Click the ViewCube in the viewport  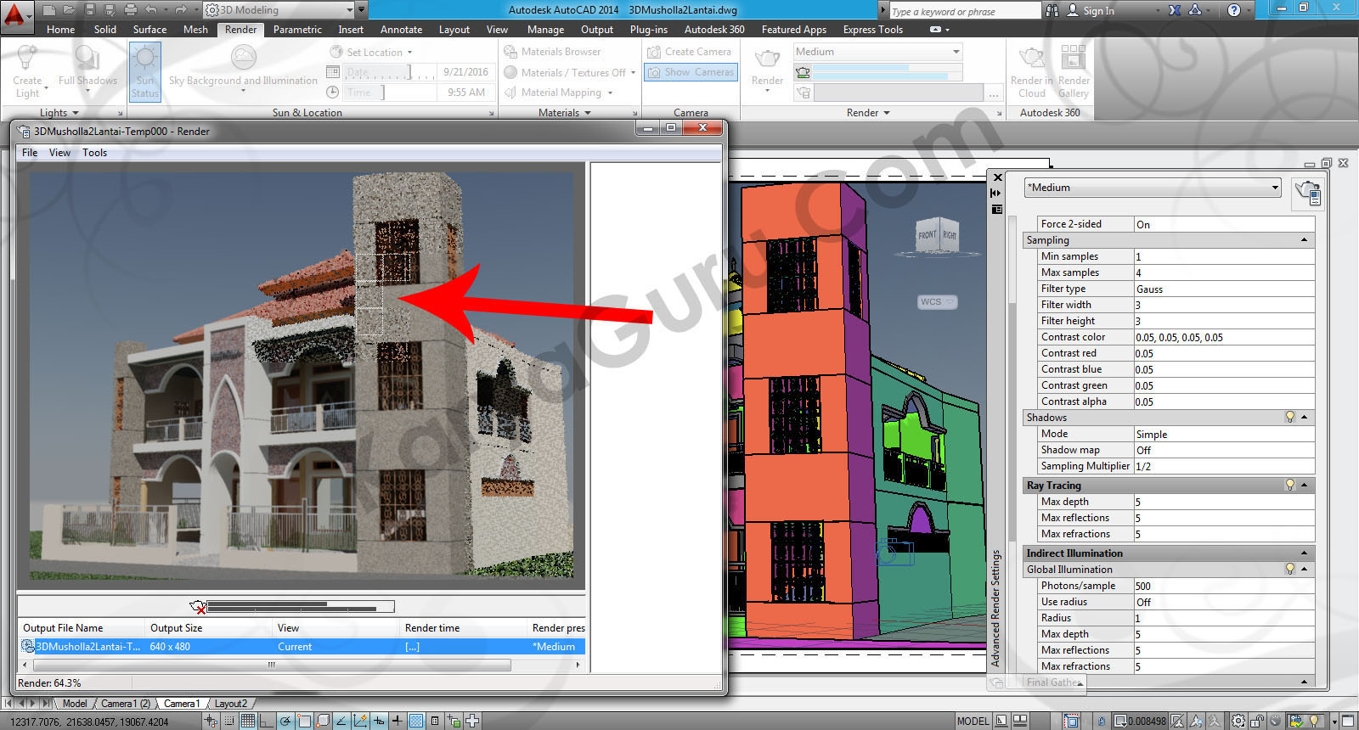coord(937,234)
